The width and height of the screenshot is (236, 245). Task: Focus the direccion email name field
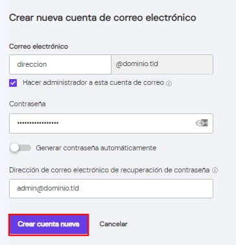pos(60,64)
